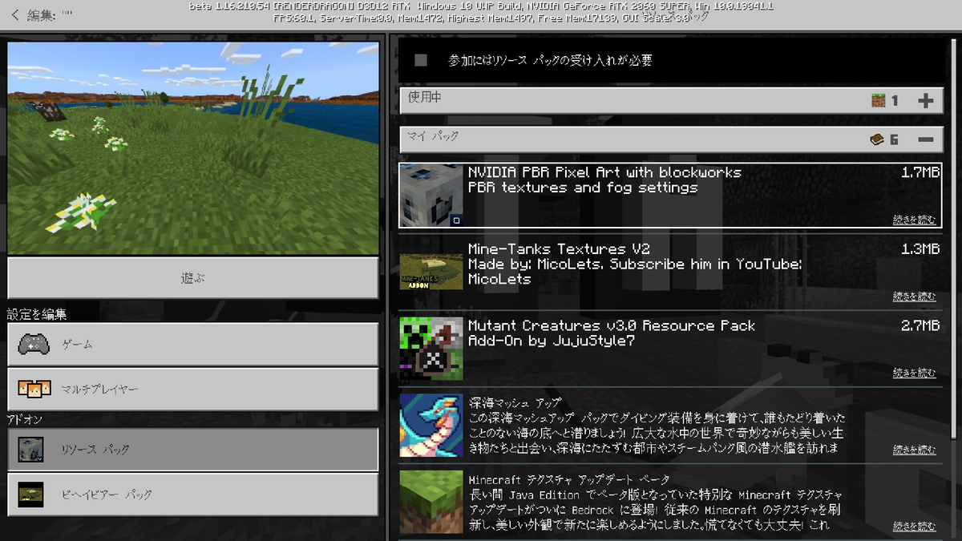The width and height of the screenshot is (962, 541).
Task: Click the world preview screenshot
Action: (193, 148)
